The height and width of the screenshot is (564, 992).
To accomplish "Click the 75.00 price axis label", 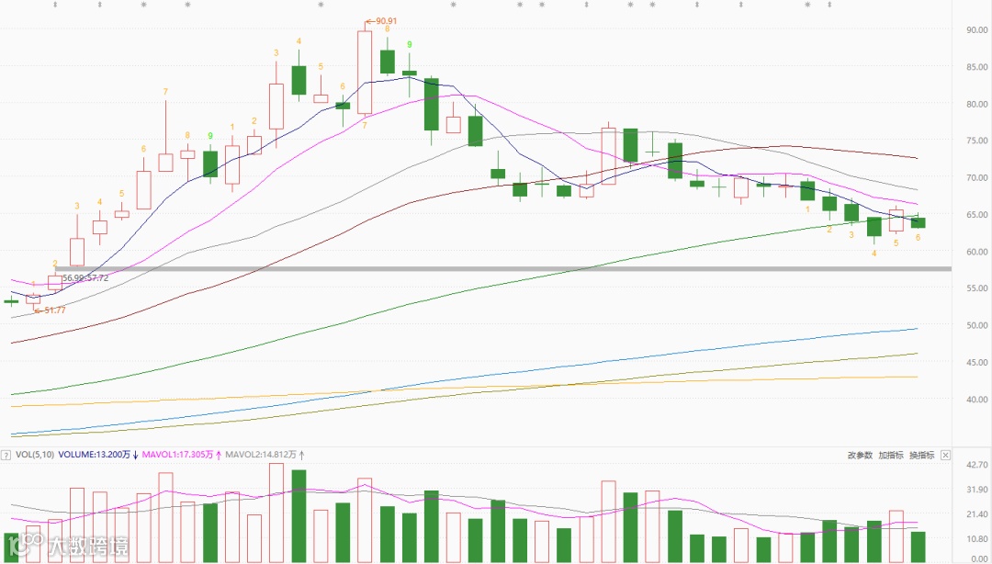I will pyautogui.click(x=976, y=141).
